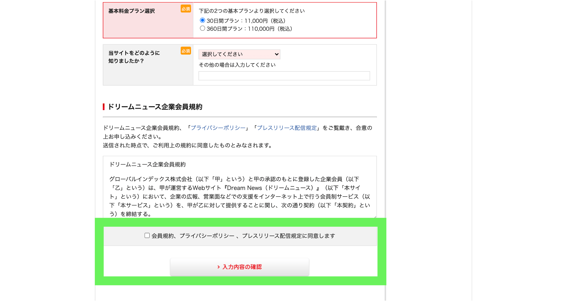Open the プレスリリース配信規定 link
570x301 pixels.
point(287,128)
